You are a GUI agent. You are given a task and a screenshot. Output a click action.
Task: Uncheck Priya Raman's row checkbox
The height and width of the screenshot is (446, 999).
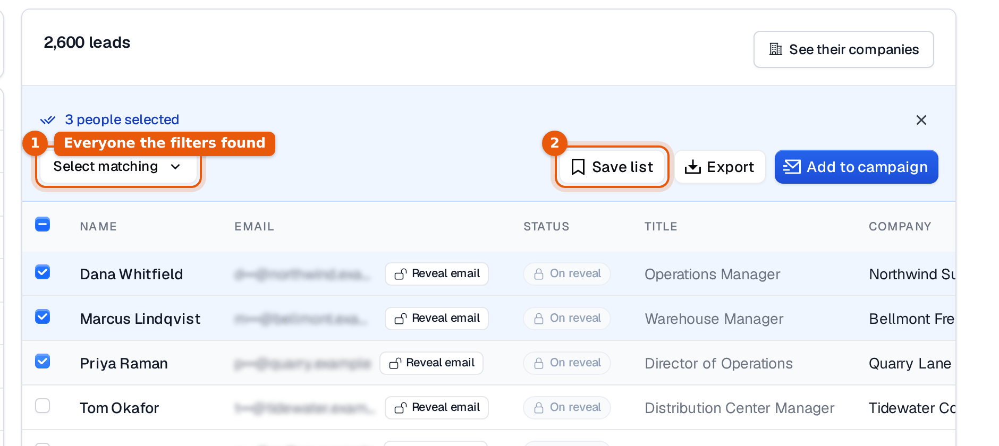[x=43, y=362]
